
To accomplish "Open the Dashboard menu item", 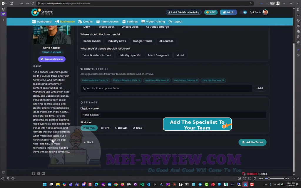I will [x=42, y=22].
